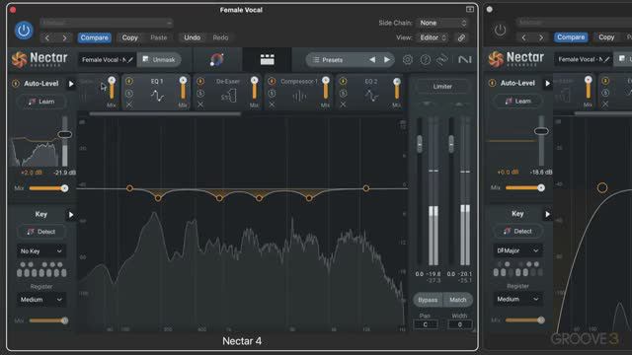The image size is (632, 355).
Task: Click Detect under Key, left window
Action: (41, 232)
